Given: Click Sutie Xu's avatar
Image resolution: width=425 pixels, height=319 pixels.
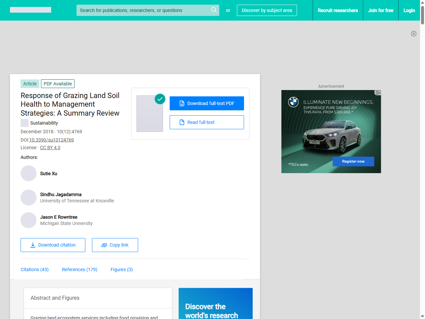Looking at the screenshot, I should (x=29, y=173).
